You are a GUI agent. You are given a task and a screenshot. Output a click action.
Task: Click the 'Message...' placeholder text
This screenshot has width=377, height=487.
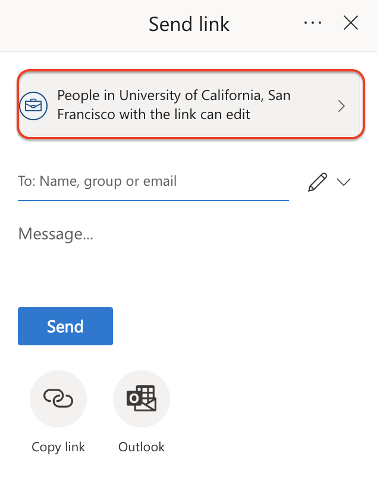[56, 234]
